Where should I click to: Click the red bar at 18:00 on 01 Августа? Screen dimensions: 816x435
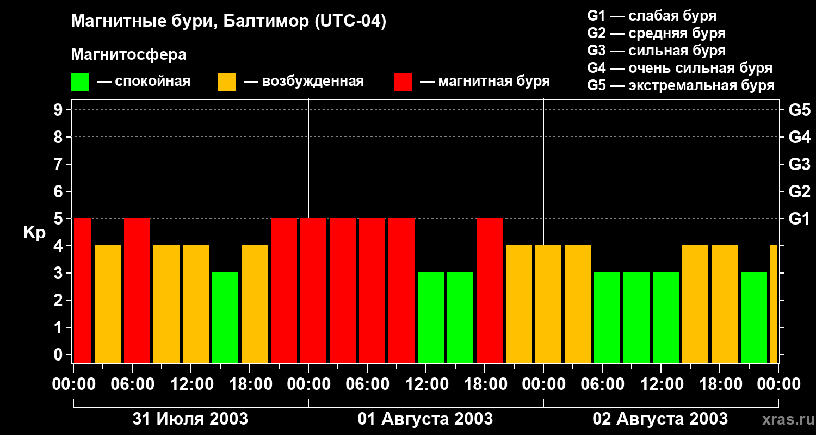pyautogui.click(x=490, y=290)
